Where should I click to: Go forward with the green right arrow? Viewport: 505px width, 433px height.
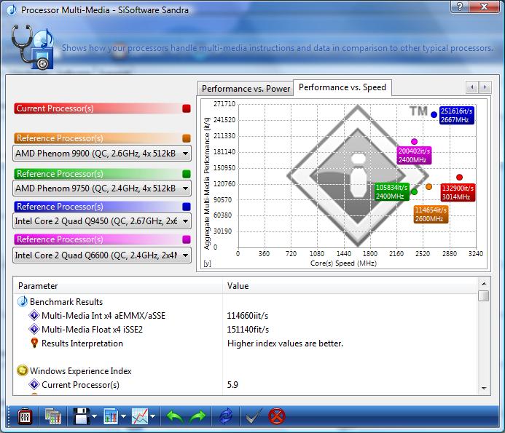[x=197, y=417]
